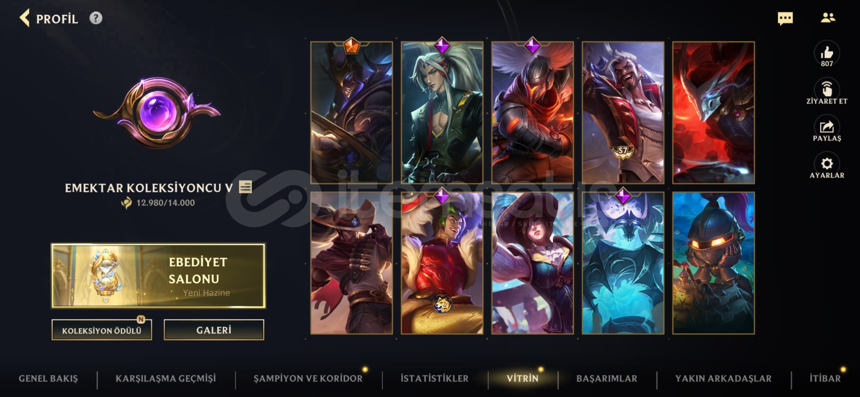Switch to Genel Bakış tab
This screenshot has width=860, height=397.
point(48,378)
